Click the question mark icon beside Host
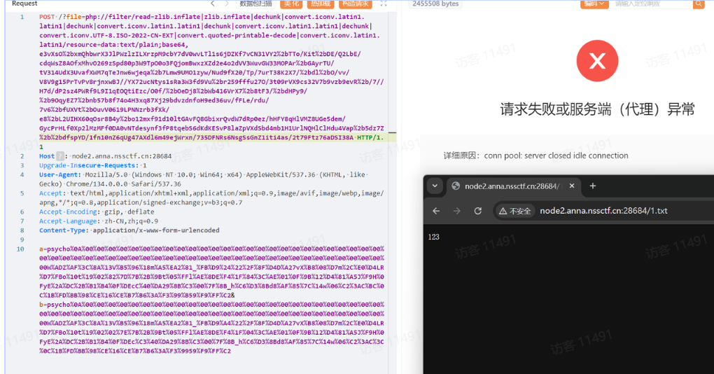 tap(60, 155)
